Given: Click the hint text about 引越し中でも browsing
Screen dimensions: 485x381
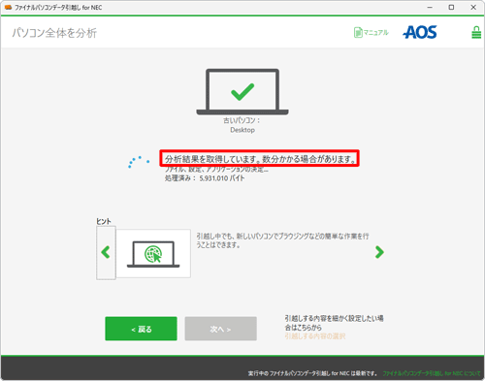Looking at the screenshot, I should tap(282, 240).
